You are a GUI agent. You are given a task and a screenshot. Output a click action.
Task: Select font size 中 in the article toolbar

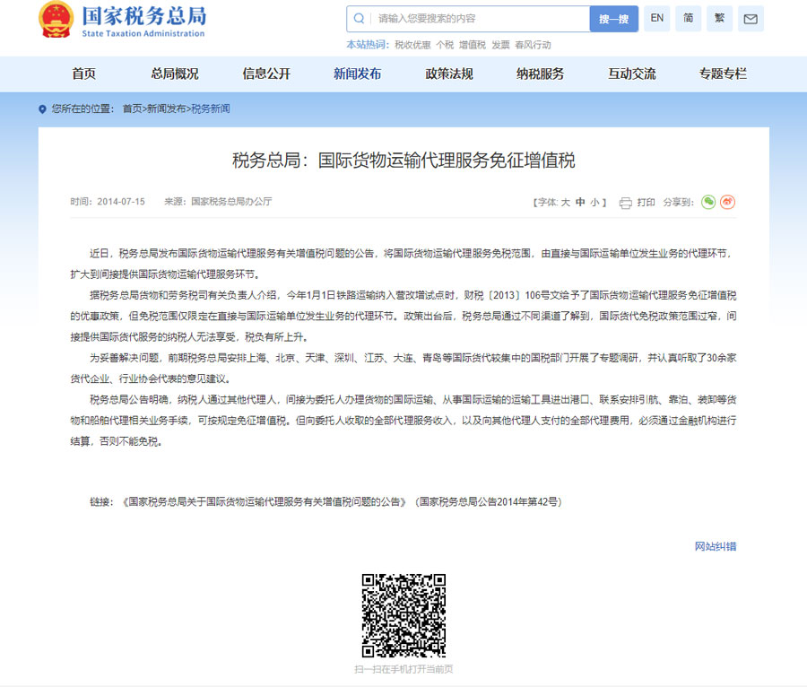[580, 202]
